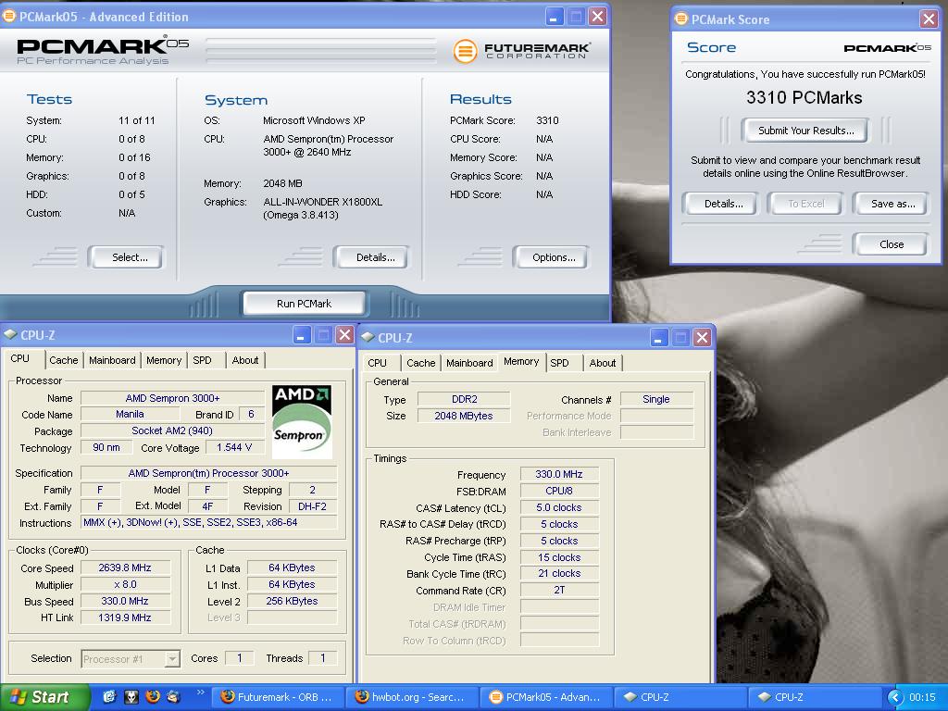Launch Firefox from the quick launch icon
The width and height of the screenshot is (948, 711).
[x=153, y=696]
